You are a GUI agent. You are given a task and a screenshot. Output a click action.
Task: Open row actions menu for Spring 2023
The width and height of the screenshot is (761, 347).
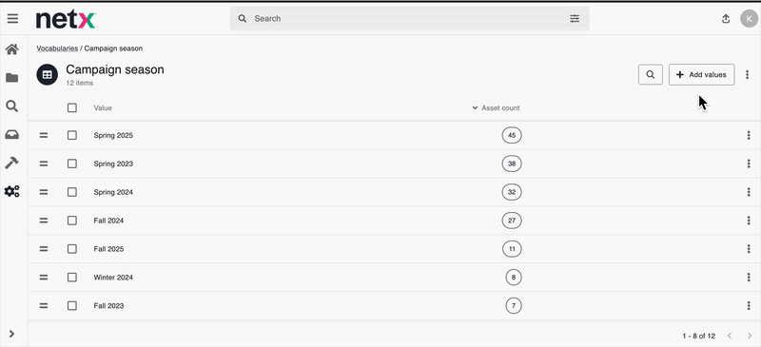749,164
